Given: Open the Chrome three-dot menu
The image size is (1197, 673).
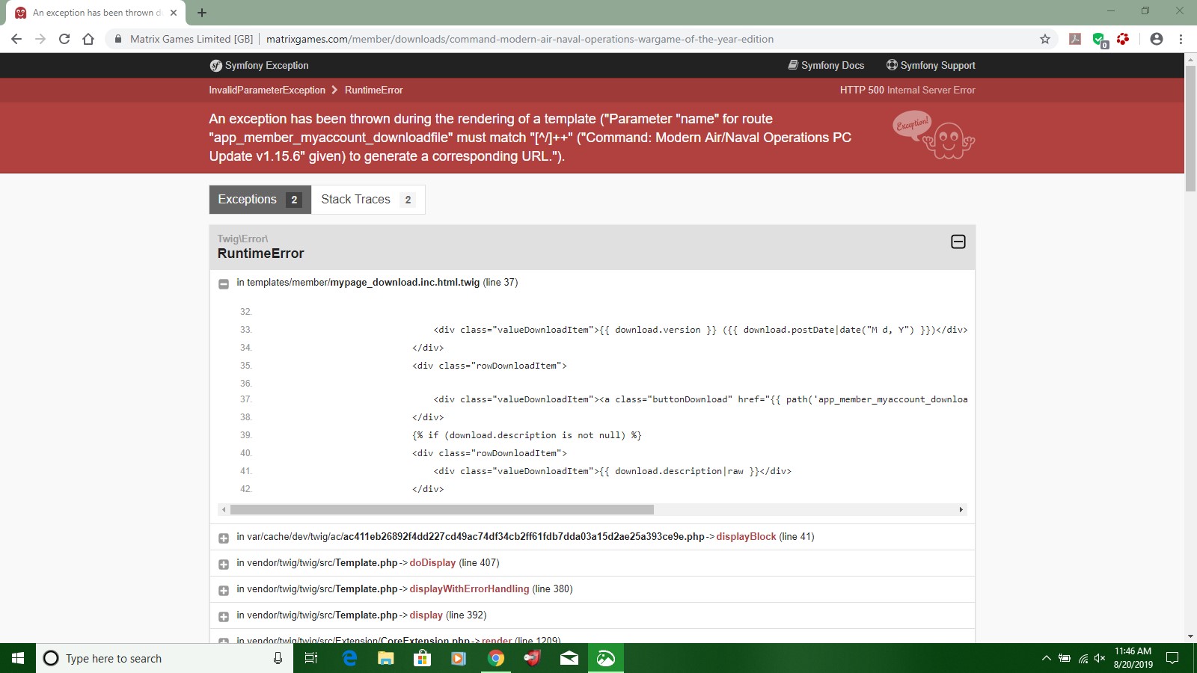Looking at the screenshot, I should (1181, 39).
